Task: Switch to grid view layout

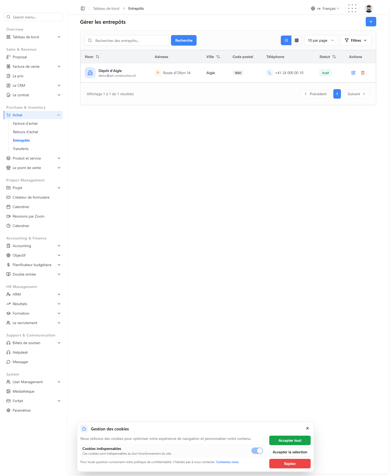Action: point(297,40)
